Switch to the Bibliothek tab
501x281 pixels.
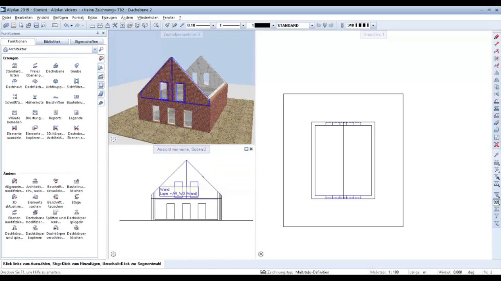pyautogui.click(x=52, y=41)
